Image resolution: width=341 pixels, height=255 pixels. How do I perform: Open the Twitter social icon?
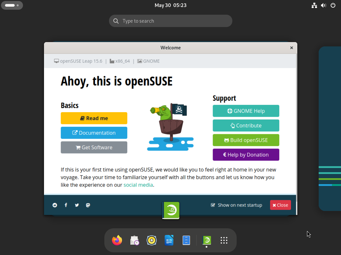[x=77, y=205]
